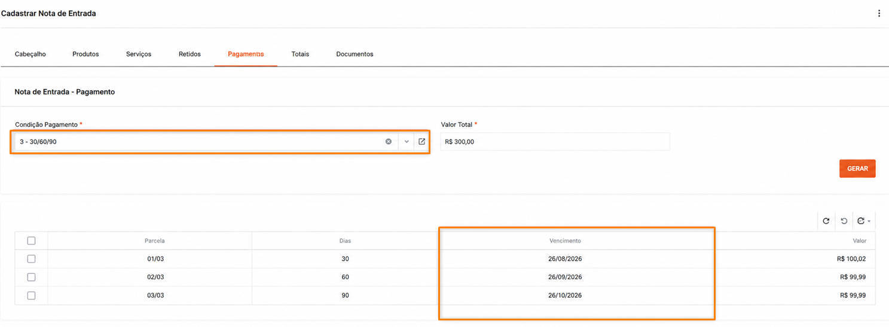Select the 26/10/2026 due date cell
This screenshot has height=327, width=889.
tap(565, 296)
